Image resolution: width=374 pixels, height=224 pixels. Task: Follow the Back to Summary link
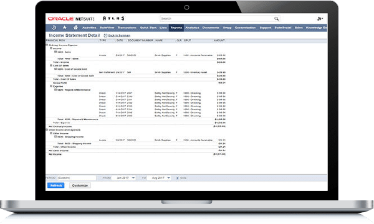click(x=119, y=35)
